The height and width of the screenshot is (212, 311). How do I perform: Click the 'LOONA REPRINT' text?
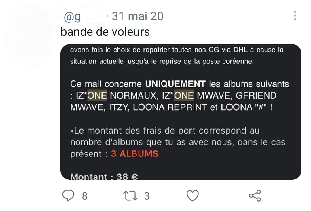tap(170, 107)
